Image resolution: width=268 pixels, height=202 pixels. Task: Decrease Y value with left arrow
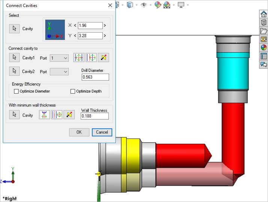[75, 36]
